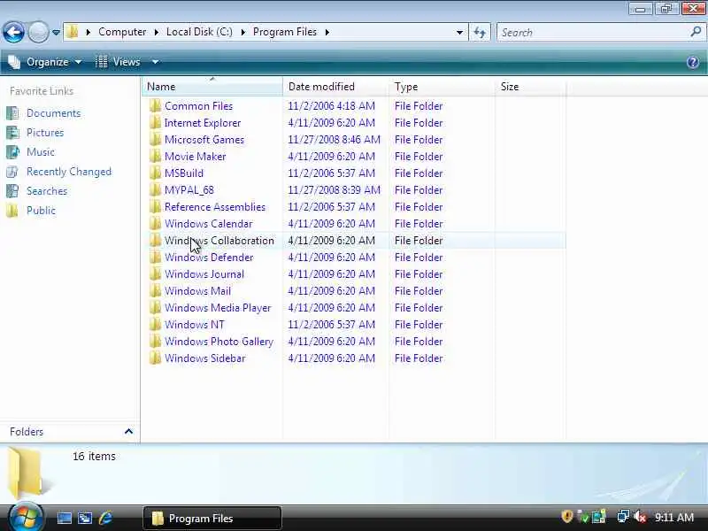
Task: Select the Windows Media Player folder icon
Action: coord(156,308)
